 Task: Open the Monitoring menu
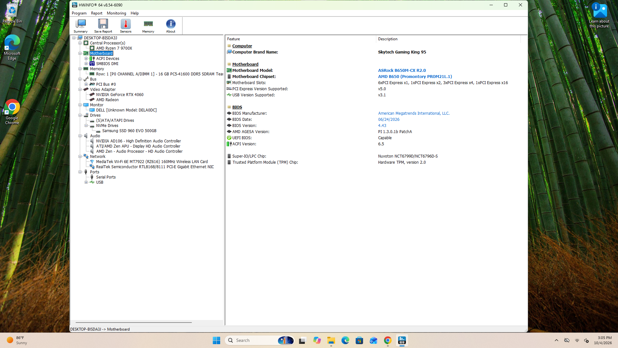point(116,13)
